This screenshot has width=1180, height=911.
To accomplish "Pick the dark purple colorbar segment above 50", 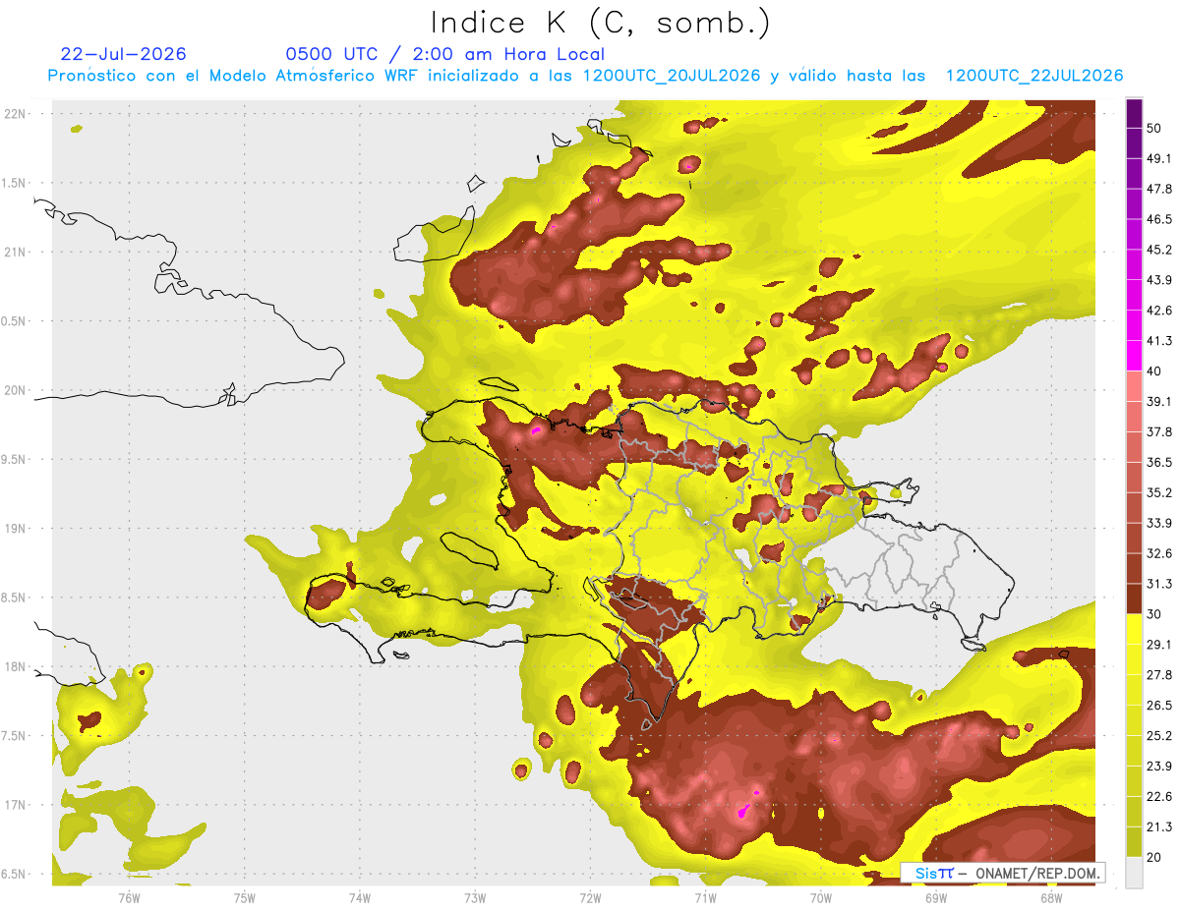I will pos(1134,113).
